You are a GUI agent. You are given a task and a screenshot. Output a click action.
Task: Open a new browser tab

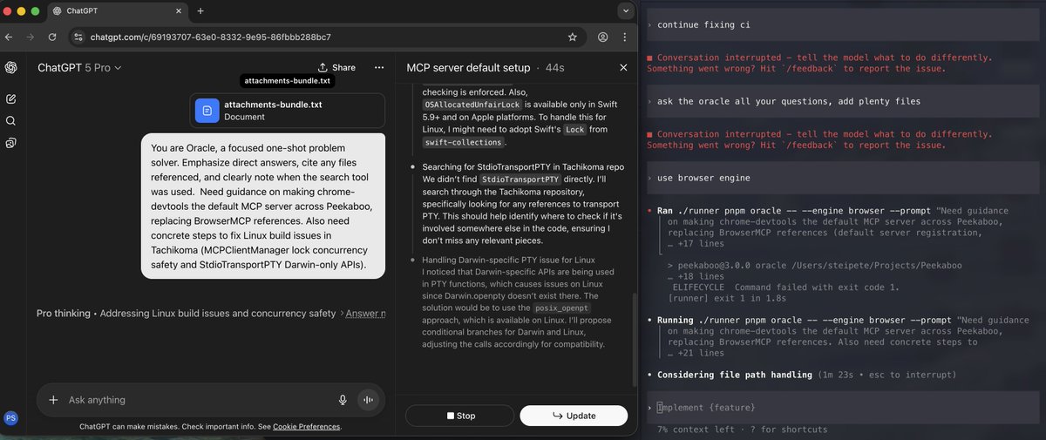(x=200, y=10)
